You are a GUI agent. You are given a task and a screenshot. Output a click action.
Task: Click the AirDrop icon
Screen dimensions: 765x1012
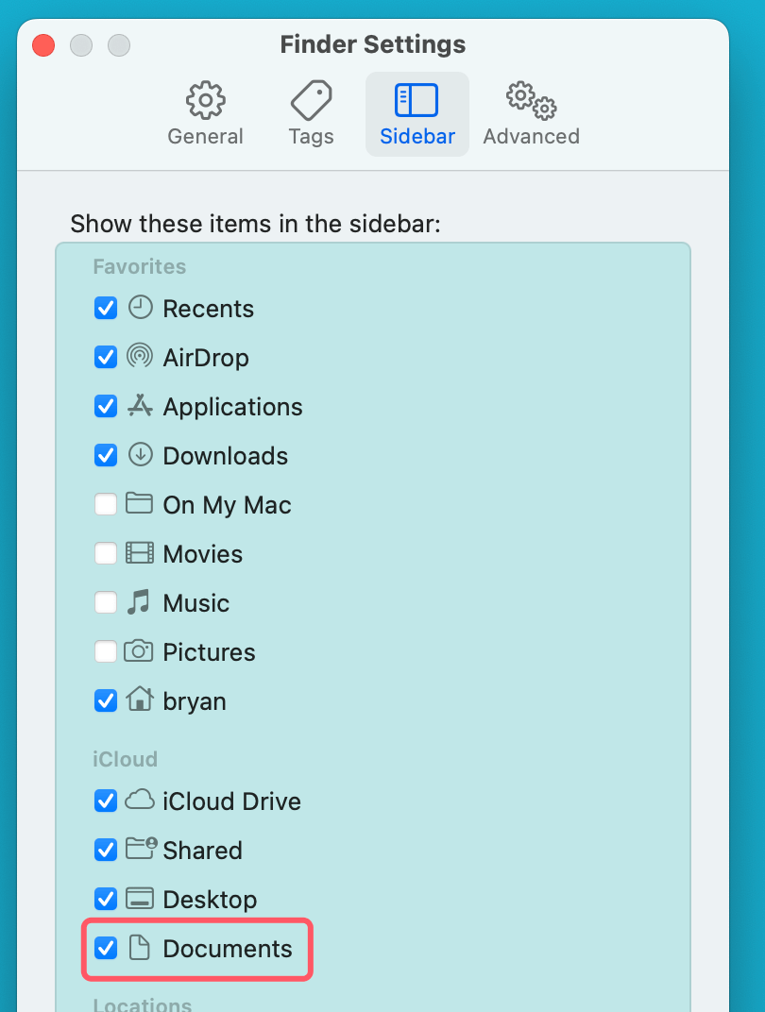[x=139, y=357]
